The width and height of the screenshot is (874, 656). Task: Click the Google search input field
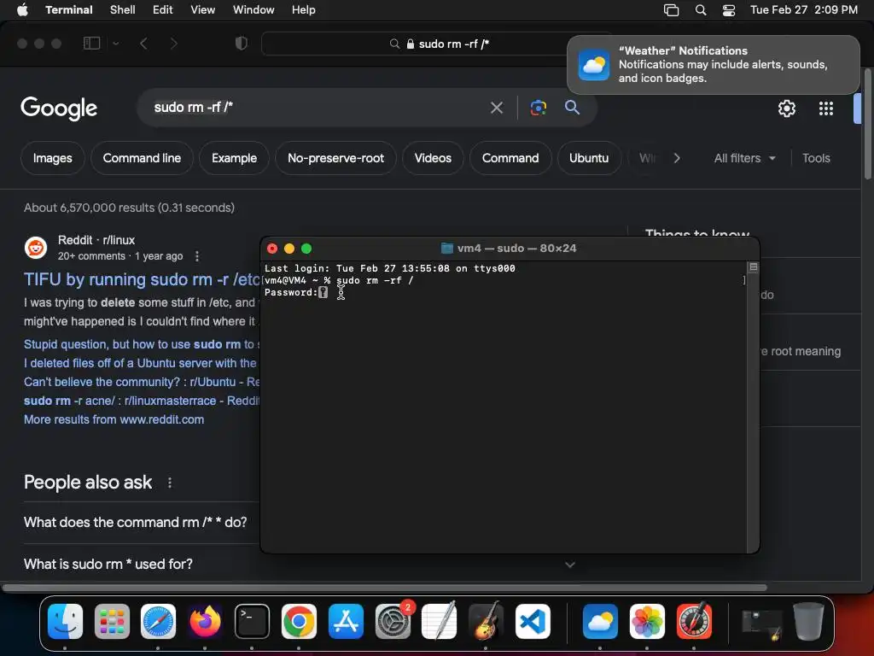click(x=318, y=107)
